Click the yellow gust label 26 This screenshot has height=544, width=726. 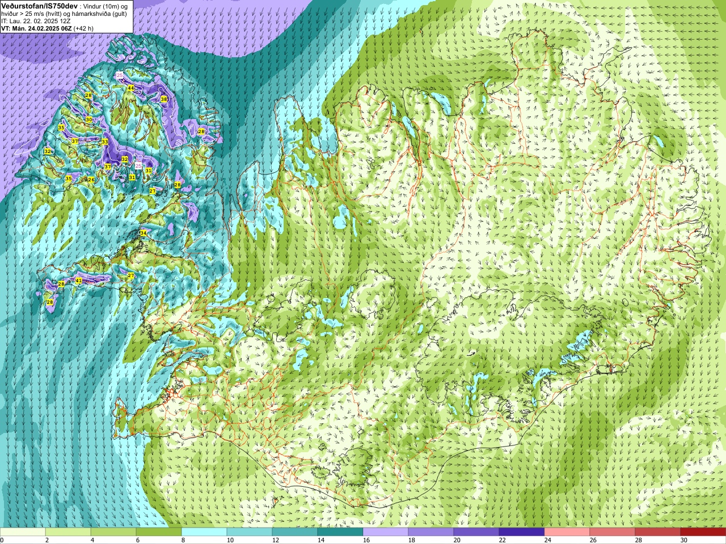click(x=91, y=180)
